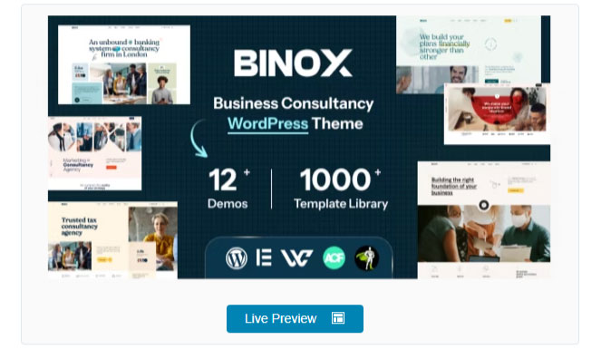Click the Live Preview button
601x359 pixels.
tap(295, 318)
